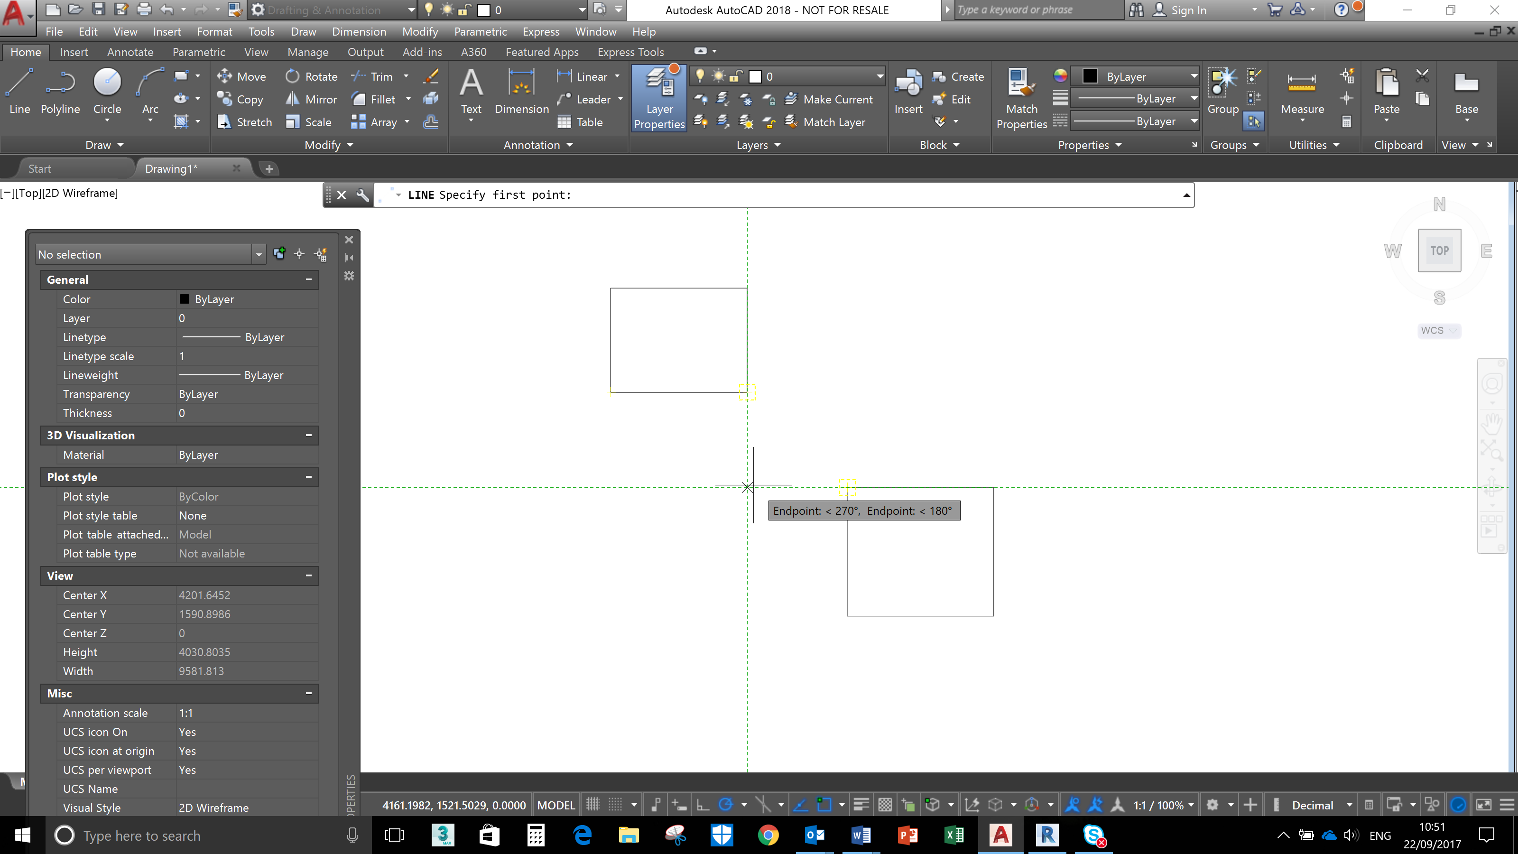Click Match Properties tool

tap(1021, 98)
